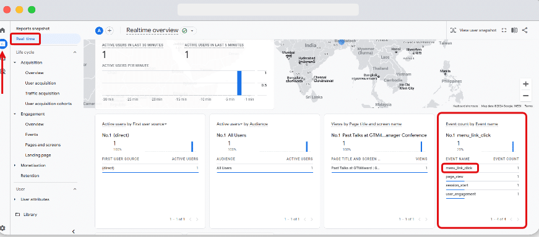Open the First user source dimension dropdown
Viewport: 539px width, 237px height.
[166, 124]
